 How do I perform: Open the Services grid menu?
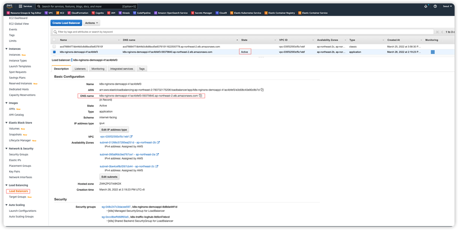click(25, 6)
